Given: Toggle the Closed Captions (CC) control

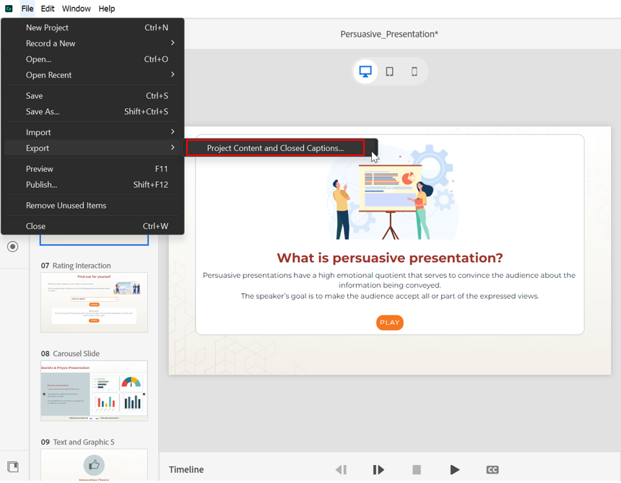Looking at the screenshot, I should coord(492,469).
